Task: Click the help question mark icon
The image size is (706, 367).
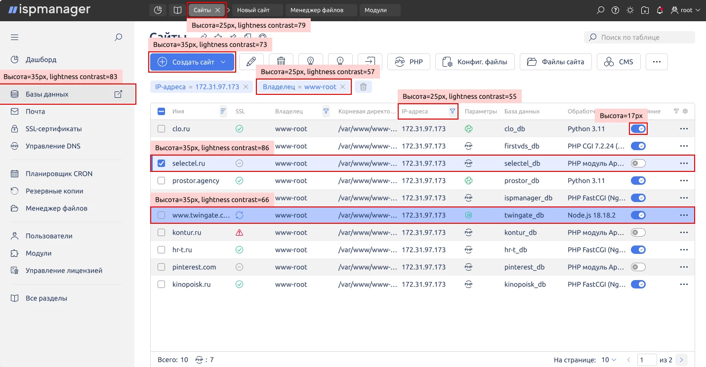Action: point(615,10)
